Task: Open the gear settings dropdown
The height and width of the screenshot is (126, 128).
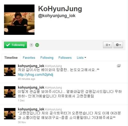Action: [x=118, y=45]
